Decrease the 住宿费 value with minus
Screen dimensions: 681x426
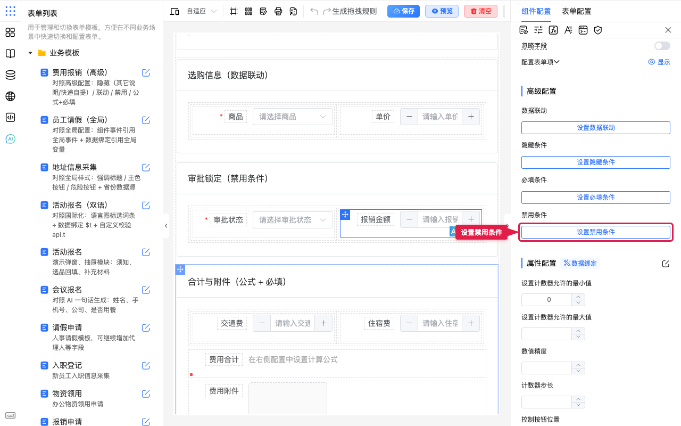click(x=409, y=323)
